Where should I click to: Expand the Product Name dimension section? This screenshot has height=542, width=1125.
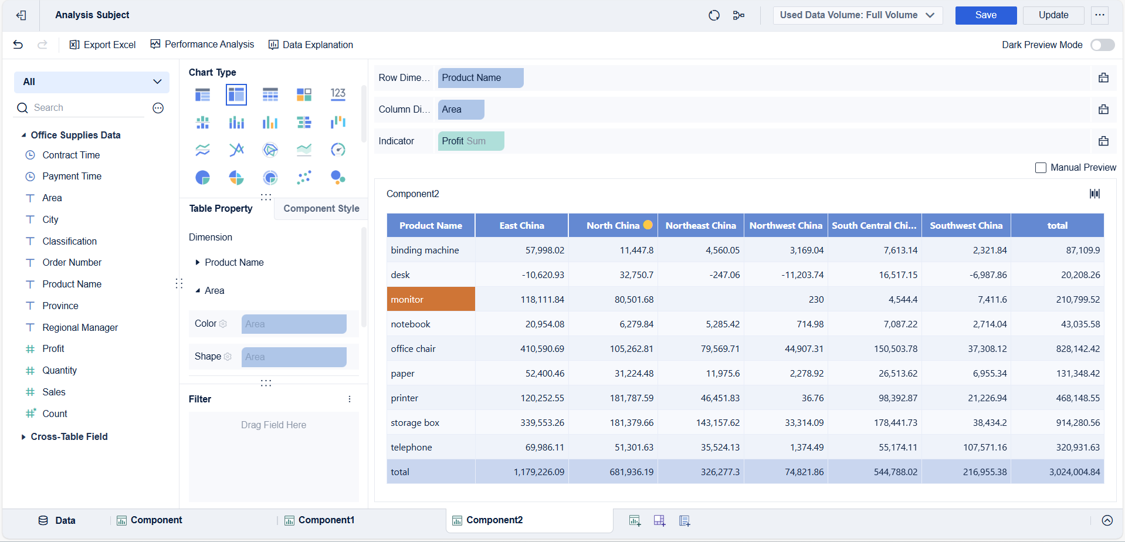198,263
